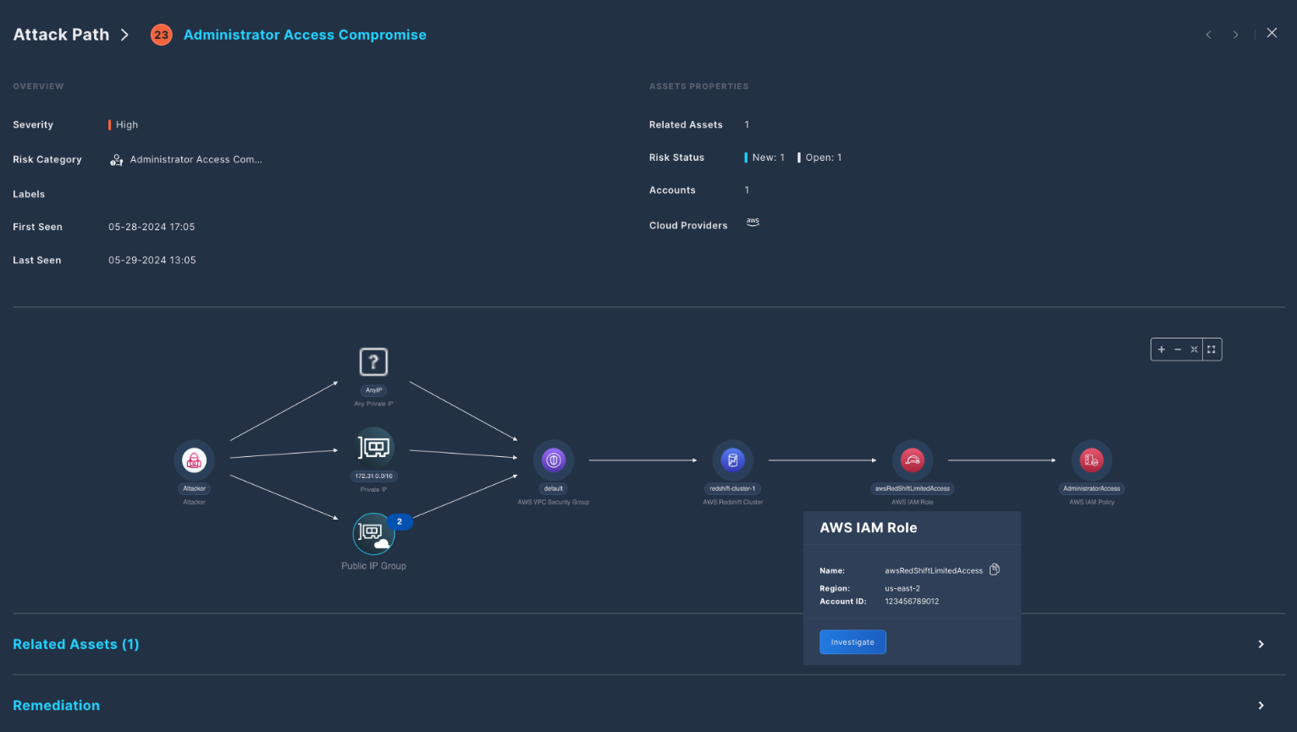Click the chevron after Attack Path breadcrumb
Image resolution: width=1297 pixels, height=732 pixels.
click(124, 35)
